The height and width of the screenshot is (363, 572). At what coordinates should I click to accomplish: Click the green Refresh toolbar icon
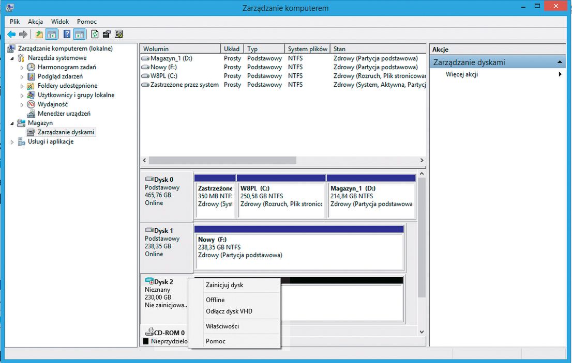pos(95,35)
